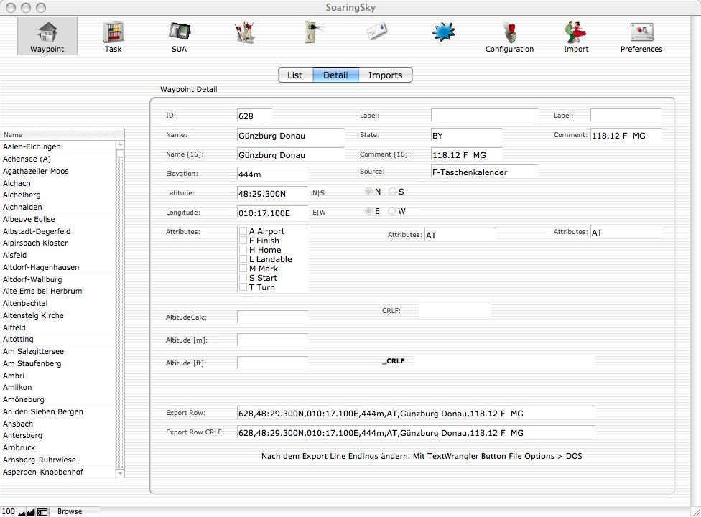Select Achensee (A) in waypoint list
This screenshot has height=517, width=701.
tap(58, 159)
